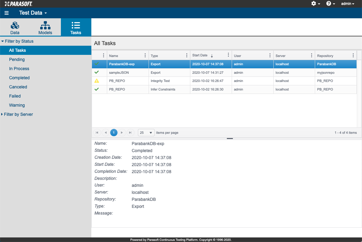Viewport: 362px width, 242px height.
Task: Click the ParabankDB repository cell in table
Action: pos(336,64)
